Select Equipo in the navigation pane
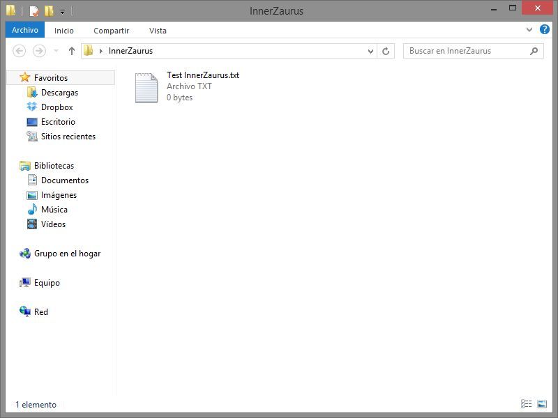This screenshot has width=558, height=418. (47, 283)
